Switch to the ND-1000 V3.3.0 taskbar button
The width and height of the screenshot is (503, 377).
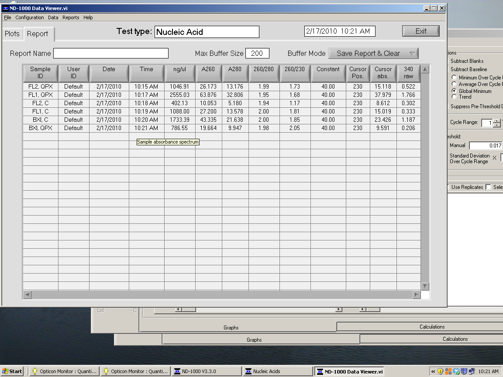click(x=207, y=371)
